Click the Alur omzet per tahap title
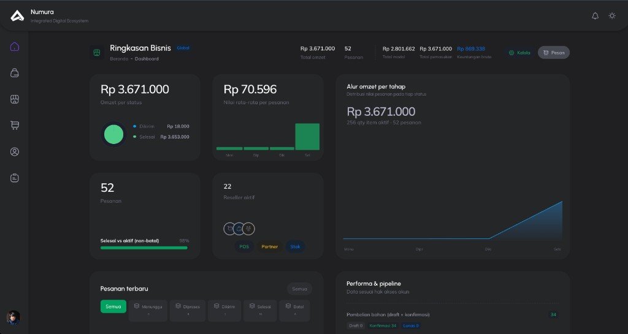628x334 pixels. tap(376, 86)
